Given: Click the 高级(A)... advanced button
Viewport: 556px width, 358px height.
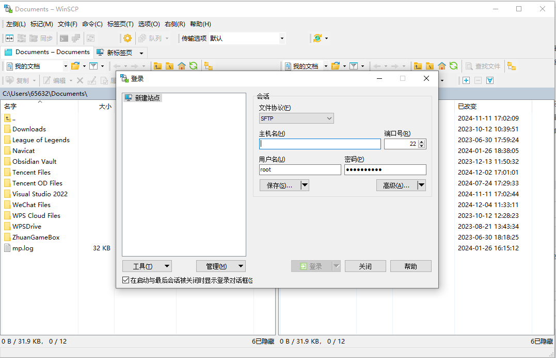Looking at the screenshot, I should pyautogui.click(x=396, y=185).
